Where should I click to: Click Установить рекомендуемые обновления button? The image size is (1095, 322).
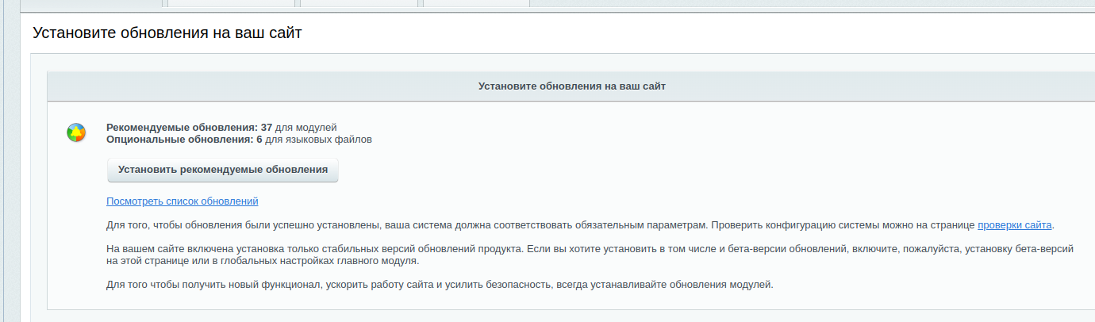pos(223,170)
